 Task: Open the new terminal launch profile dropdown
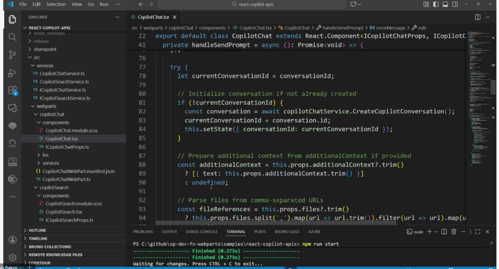click(436, 232)
